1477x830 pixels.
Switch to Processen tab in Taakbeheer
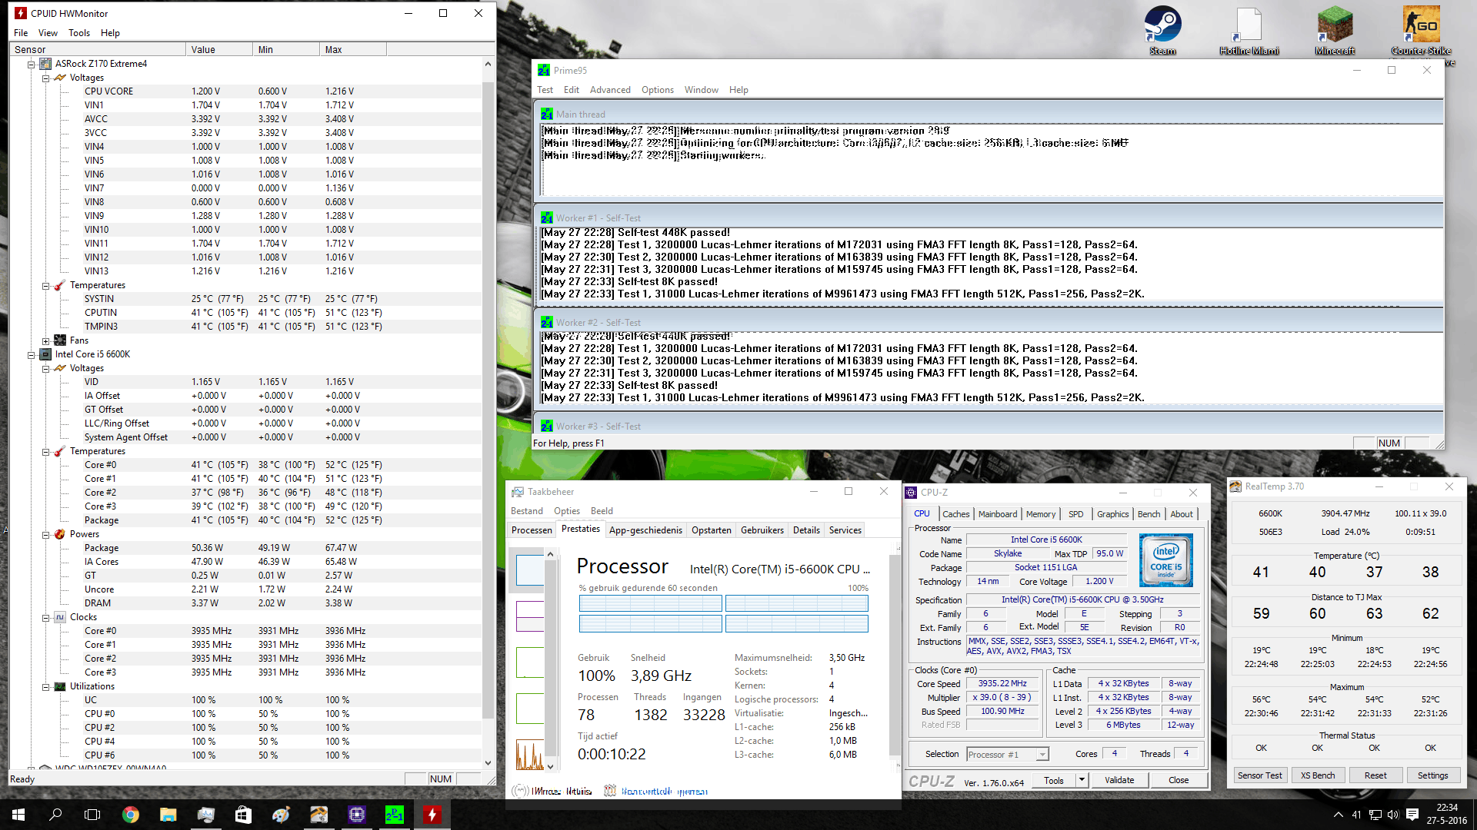[x=532, y=530]
